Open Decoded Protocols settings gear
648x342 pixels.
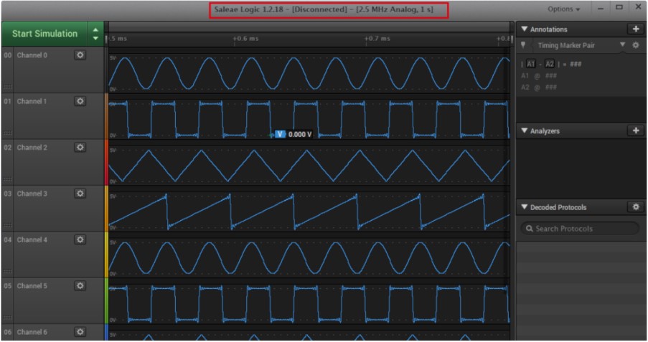[635, 207]
